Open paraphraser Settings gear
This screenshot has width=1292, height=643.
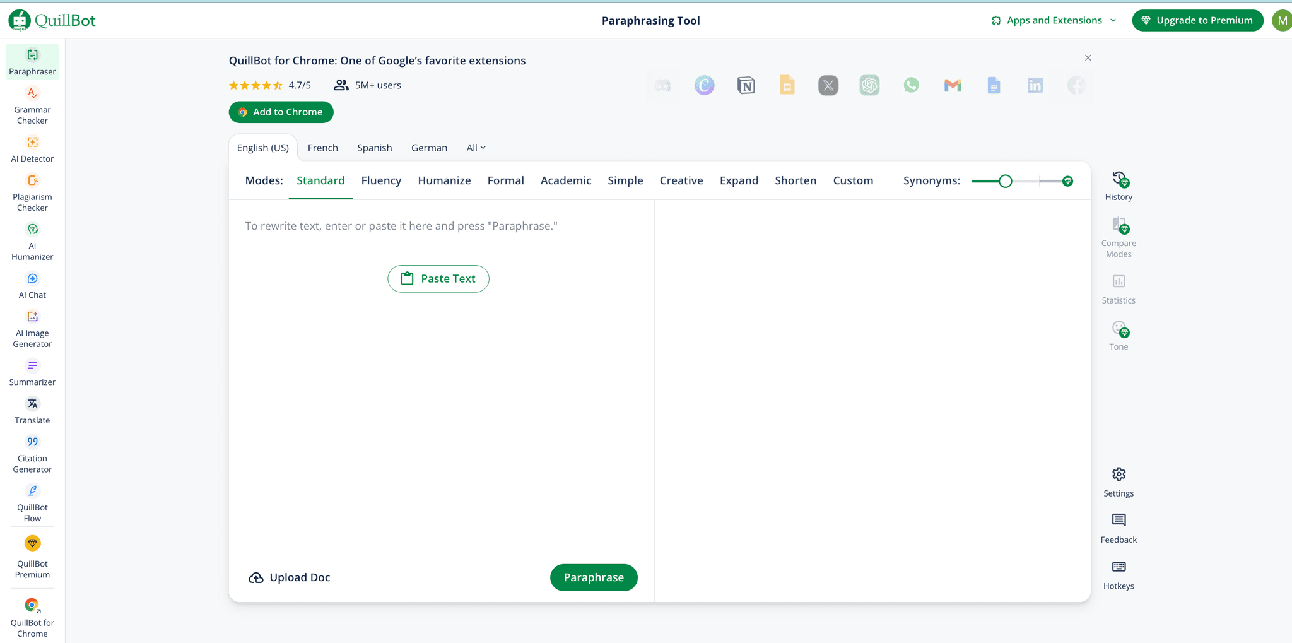1119,482
